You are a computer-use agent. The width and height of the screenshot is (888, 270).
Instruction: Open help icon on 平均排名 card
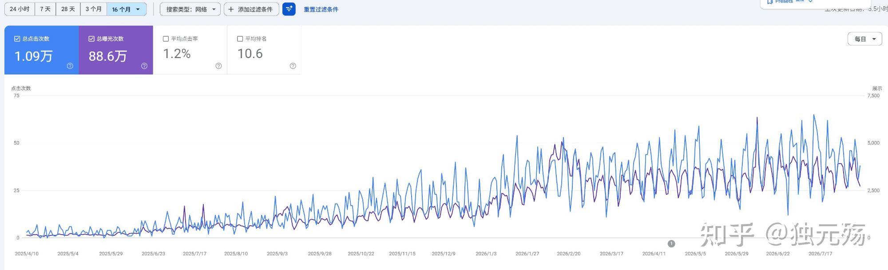point(293,66)
